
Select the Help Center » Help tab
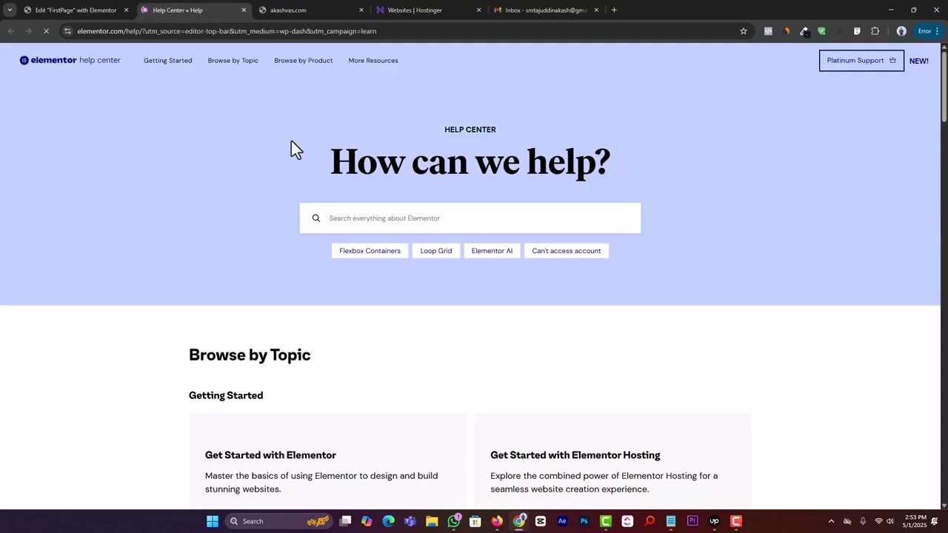point(193,10)
